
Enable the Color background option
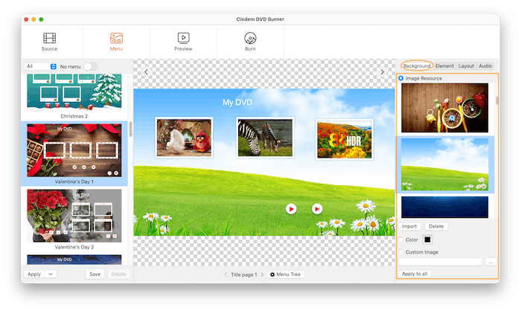(x=402, y=240)
